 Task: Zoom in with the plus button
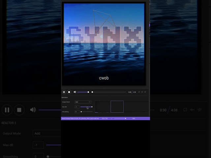click(129, 118)
